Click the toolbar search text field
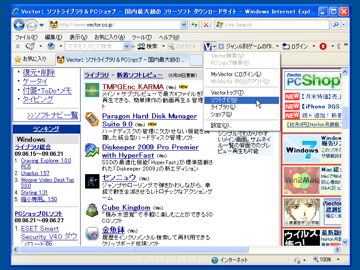 point(94,46)
